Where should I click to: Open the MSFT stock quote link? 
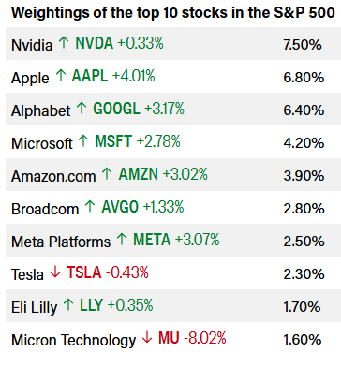pyautogui.click(x=113, y=141)
